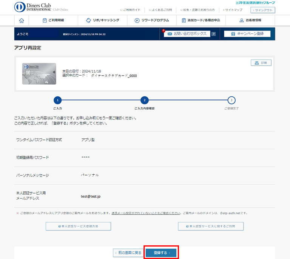Open 本人認証サービス登録方法 button

pos(78,226)
